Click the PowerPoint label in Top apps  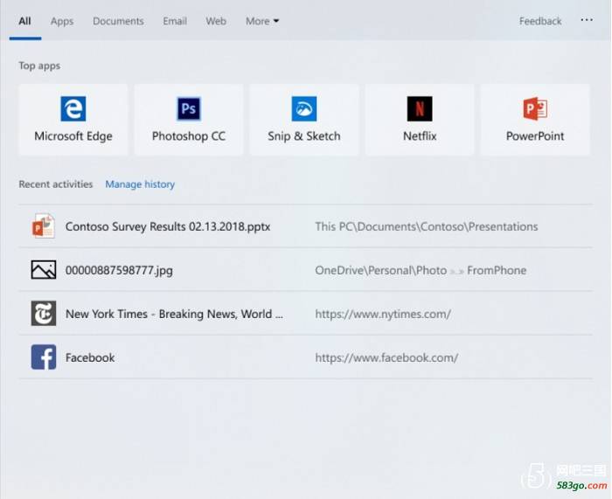click(x=535, y=136)
